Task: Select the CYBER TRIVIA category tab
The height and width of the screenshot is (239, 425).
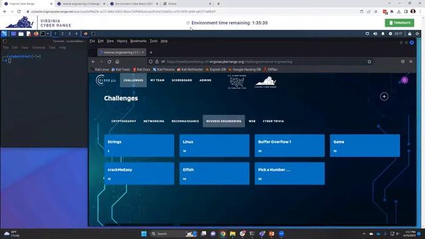Action: coord(273,121)
